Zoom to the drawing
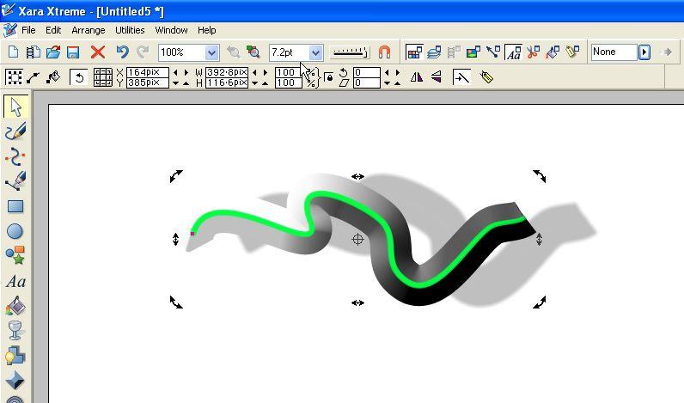Viewport: 684px width, 403px height. point(253,52)
